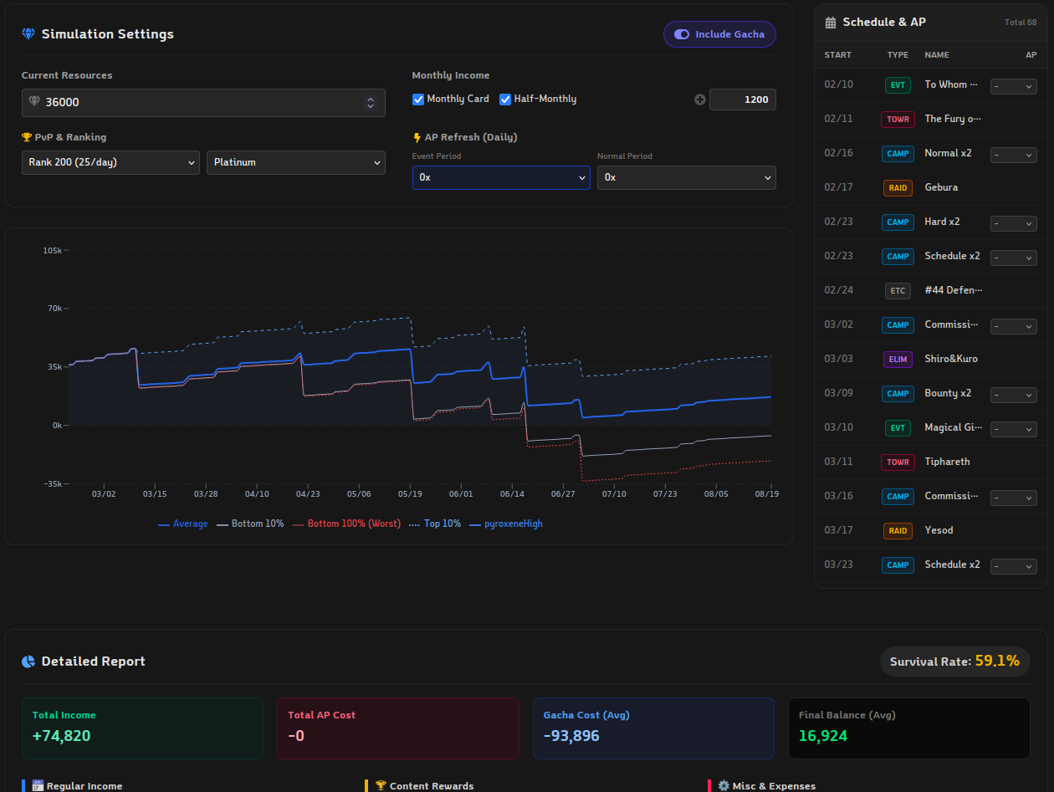
Task: Click the RAID badge for Yesod
Action: click(x=898, y=531)
